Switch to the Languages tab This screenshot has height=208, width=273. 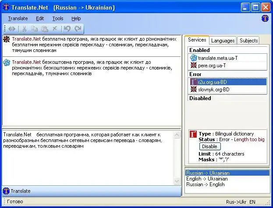click(223, 41)
